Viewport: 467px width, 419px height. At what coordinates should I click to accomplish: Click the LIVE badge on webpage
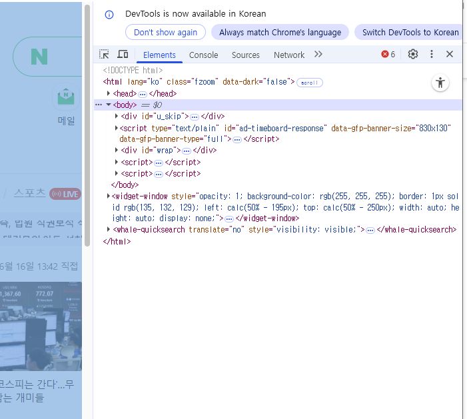(65, 194)
